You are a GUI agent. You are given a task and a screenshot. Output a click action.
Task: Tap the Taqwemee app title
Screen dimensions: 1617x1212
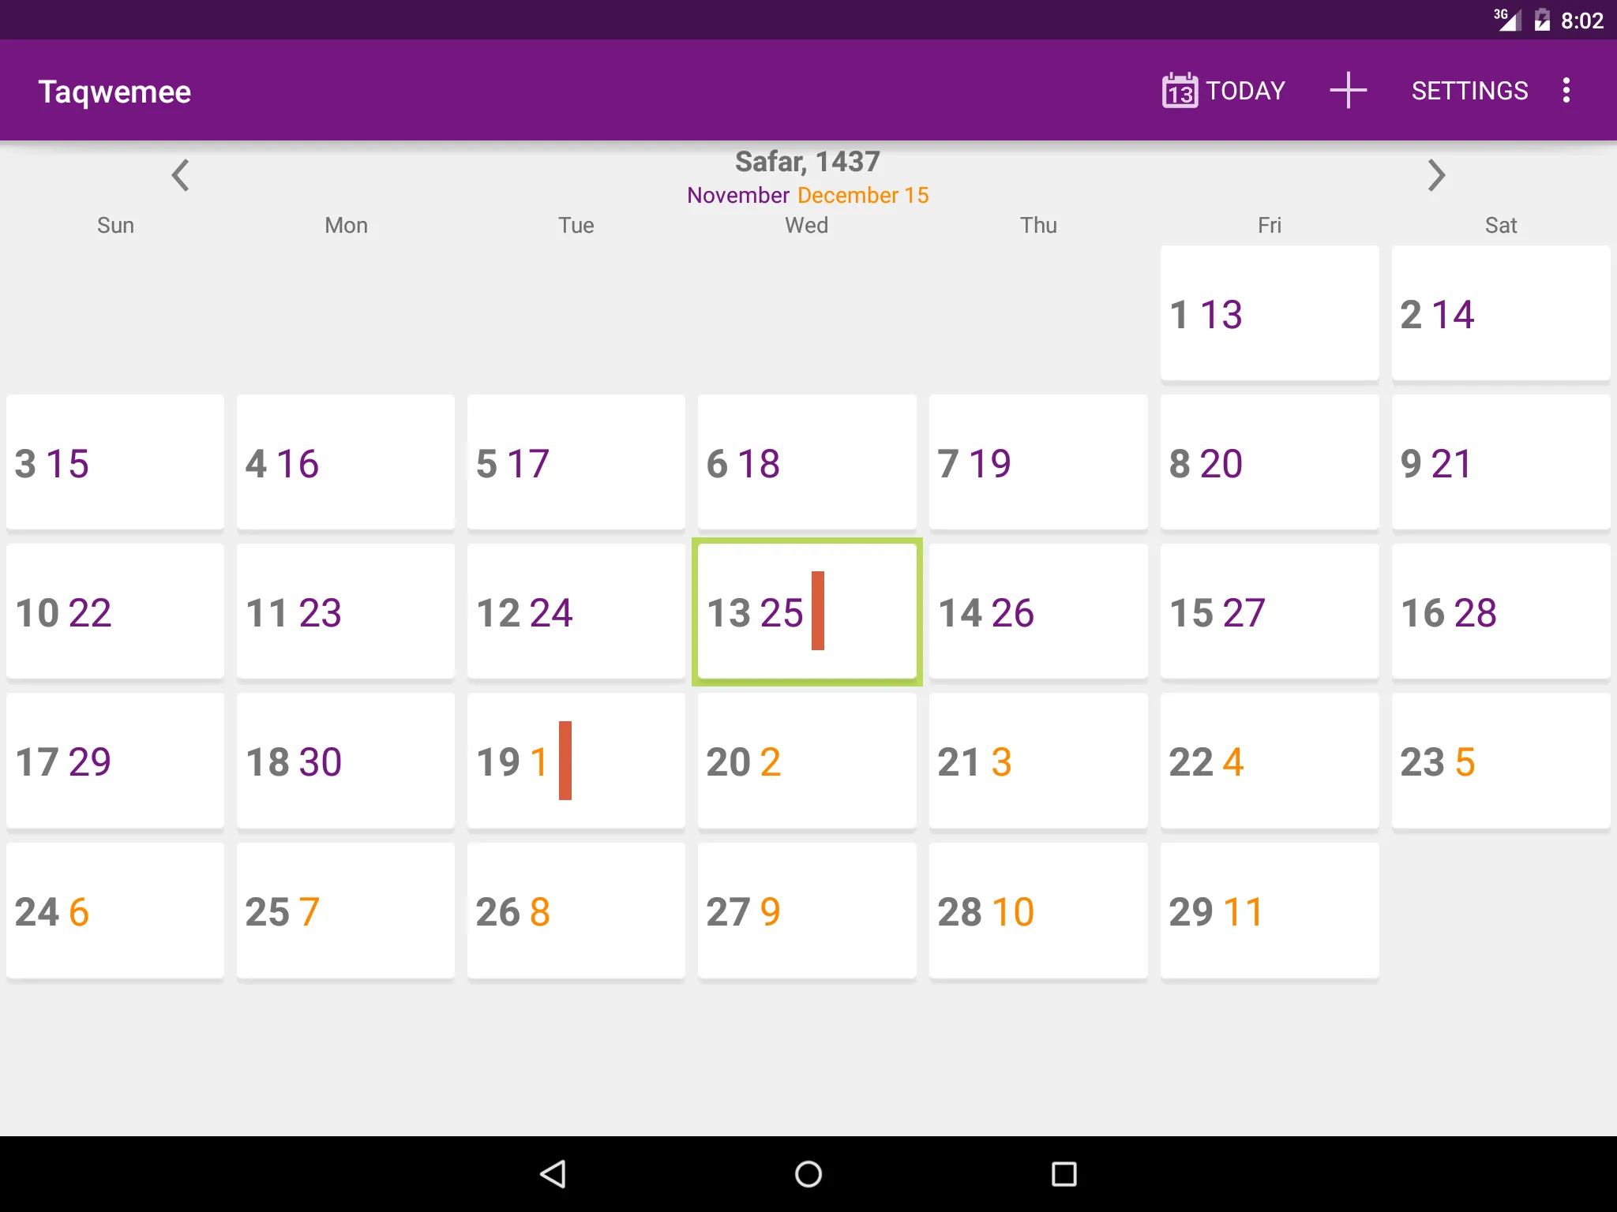[115, 92]
